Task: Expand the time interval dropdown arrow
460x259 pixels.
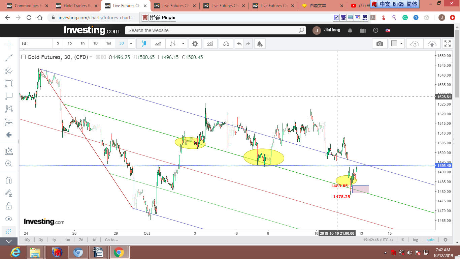Action: coord(131,44)
